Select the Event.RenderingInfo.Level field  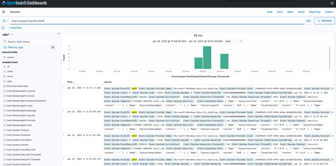(19, 106)
